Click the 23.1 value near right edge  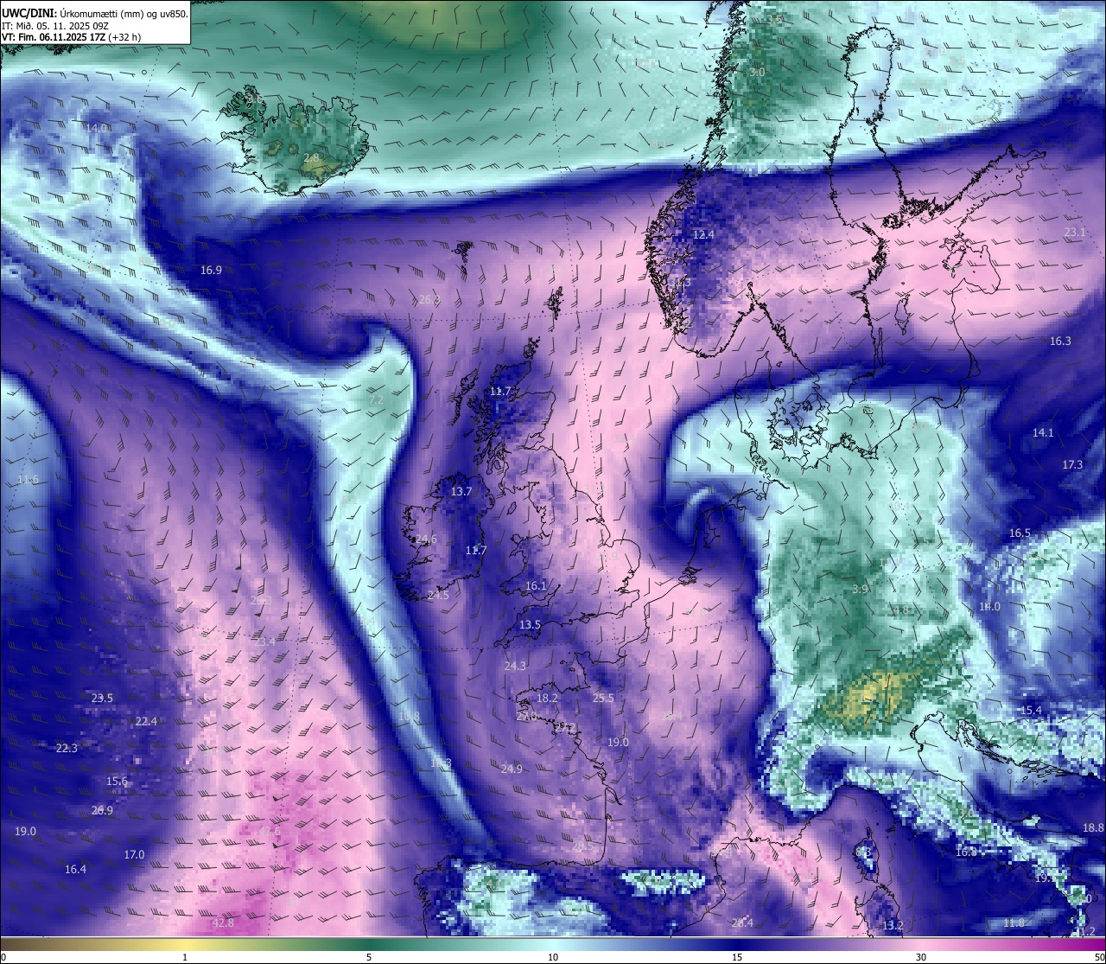(x=1075, y=233)
